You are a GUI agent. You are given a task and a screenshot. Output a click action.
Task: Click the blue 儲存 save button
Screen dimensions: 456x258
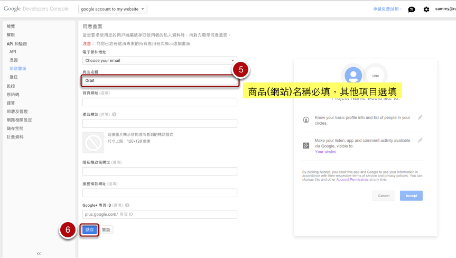pyautogui.click(x=89, y=229)
